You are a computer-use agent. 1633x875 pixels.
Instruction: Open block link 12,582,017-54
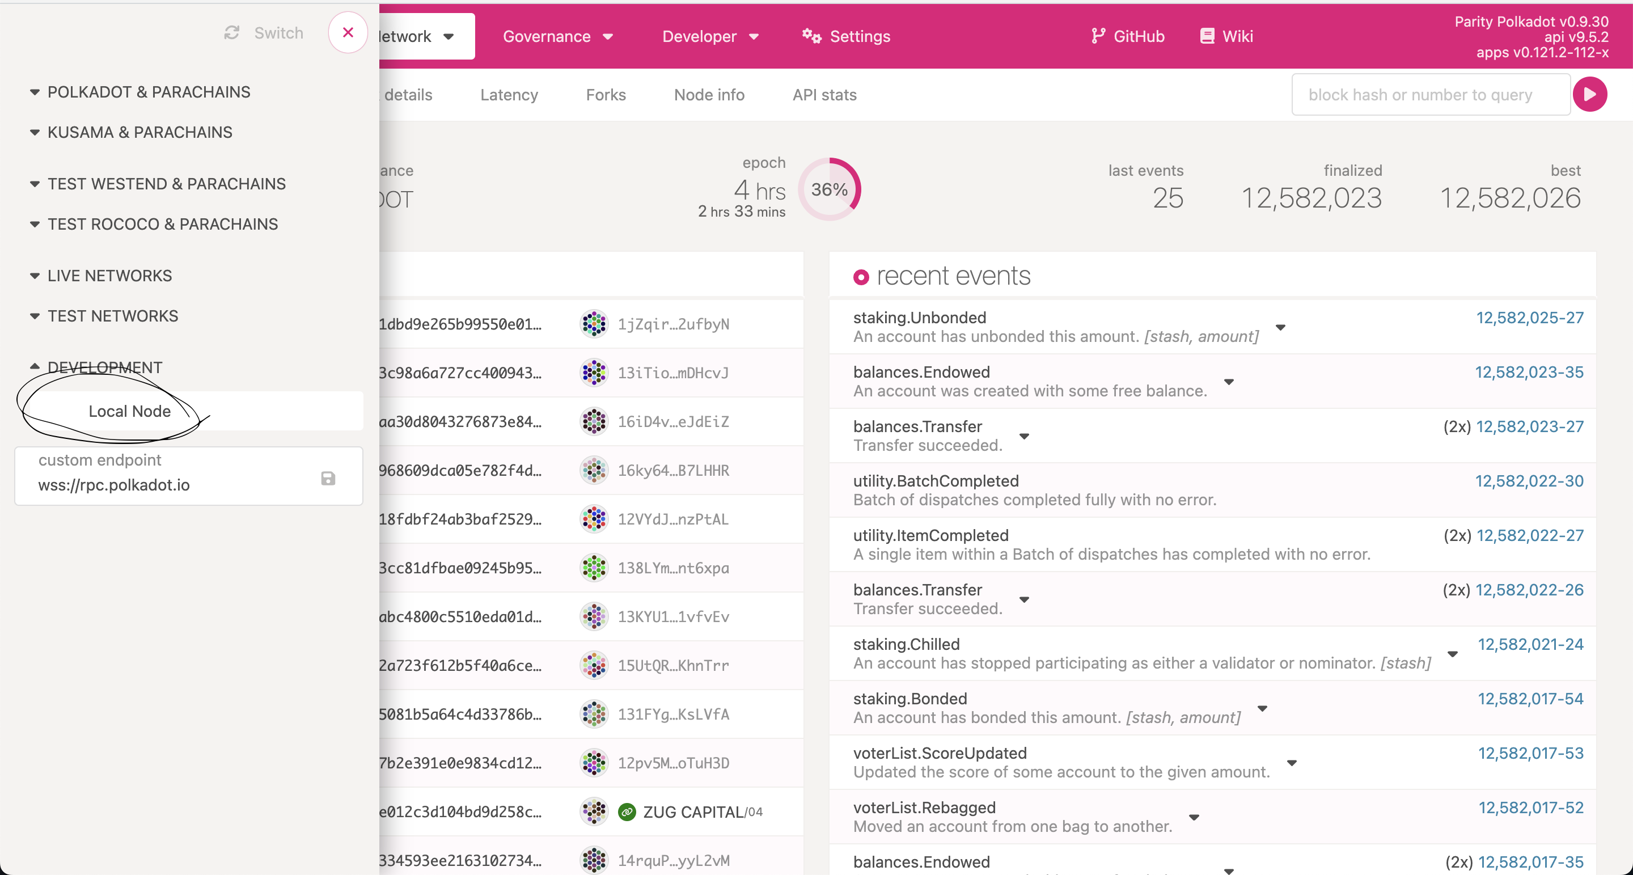click(x=1531, y=699)
